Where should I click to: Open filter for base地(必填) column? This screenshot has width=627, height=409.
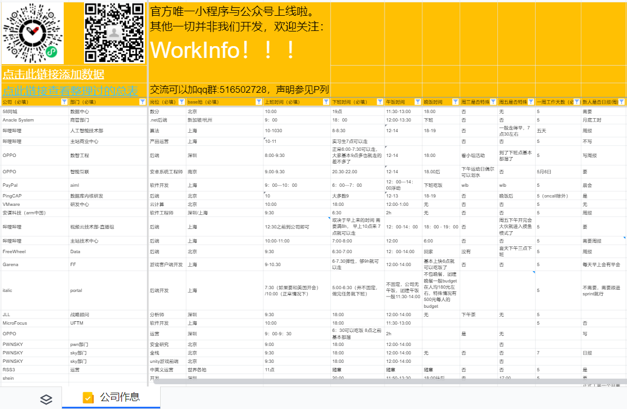[x=259, y=102]
